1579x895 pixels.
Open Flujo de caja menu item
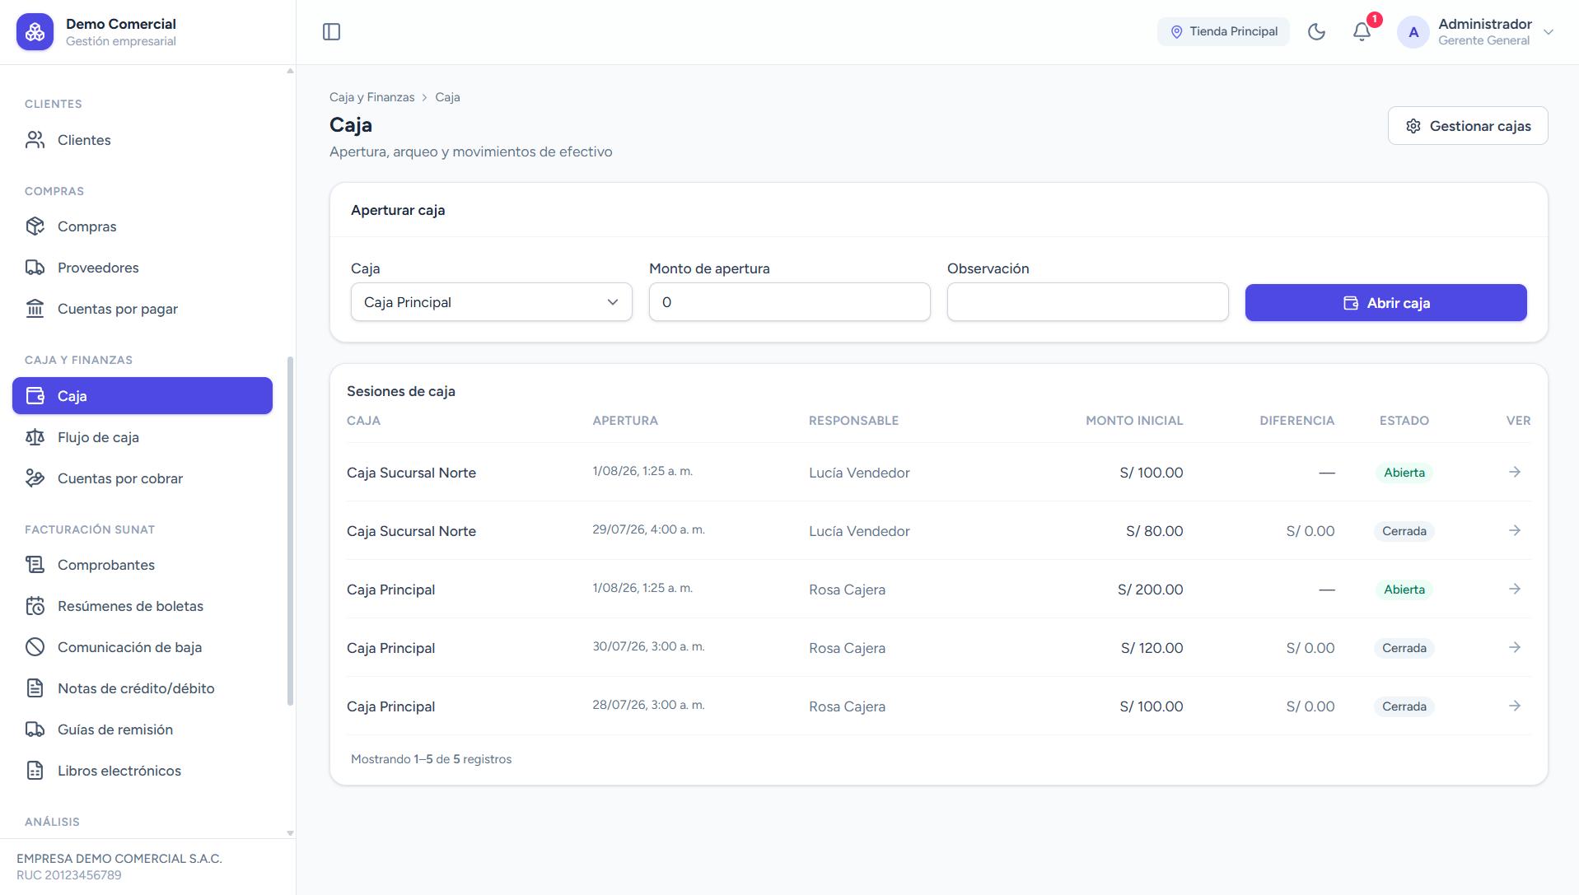[x=142, y=437]
